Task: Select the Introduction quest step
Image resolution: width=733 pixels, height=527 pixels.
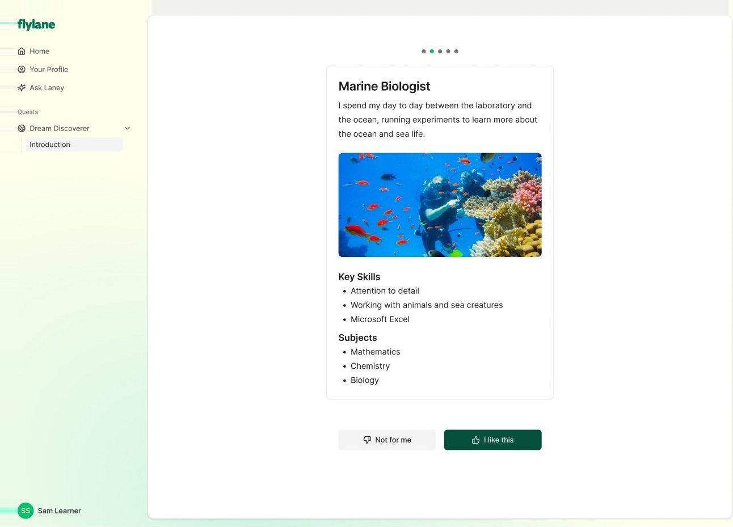Action: tap(74, 145)
